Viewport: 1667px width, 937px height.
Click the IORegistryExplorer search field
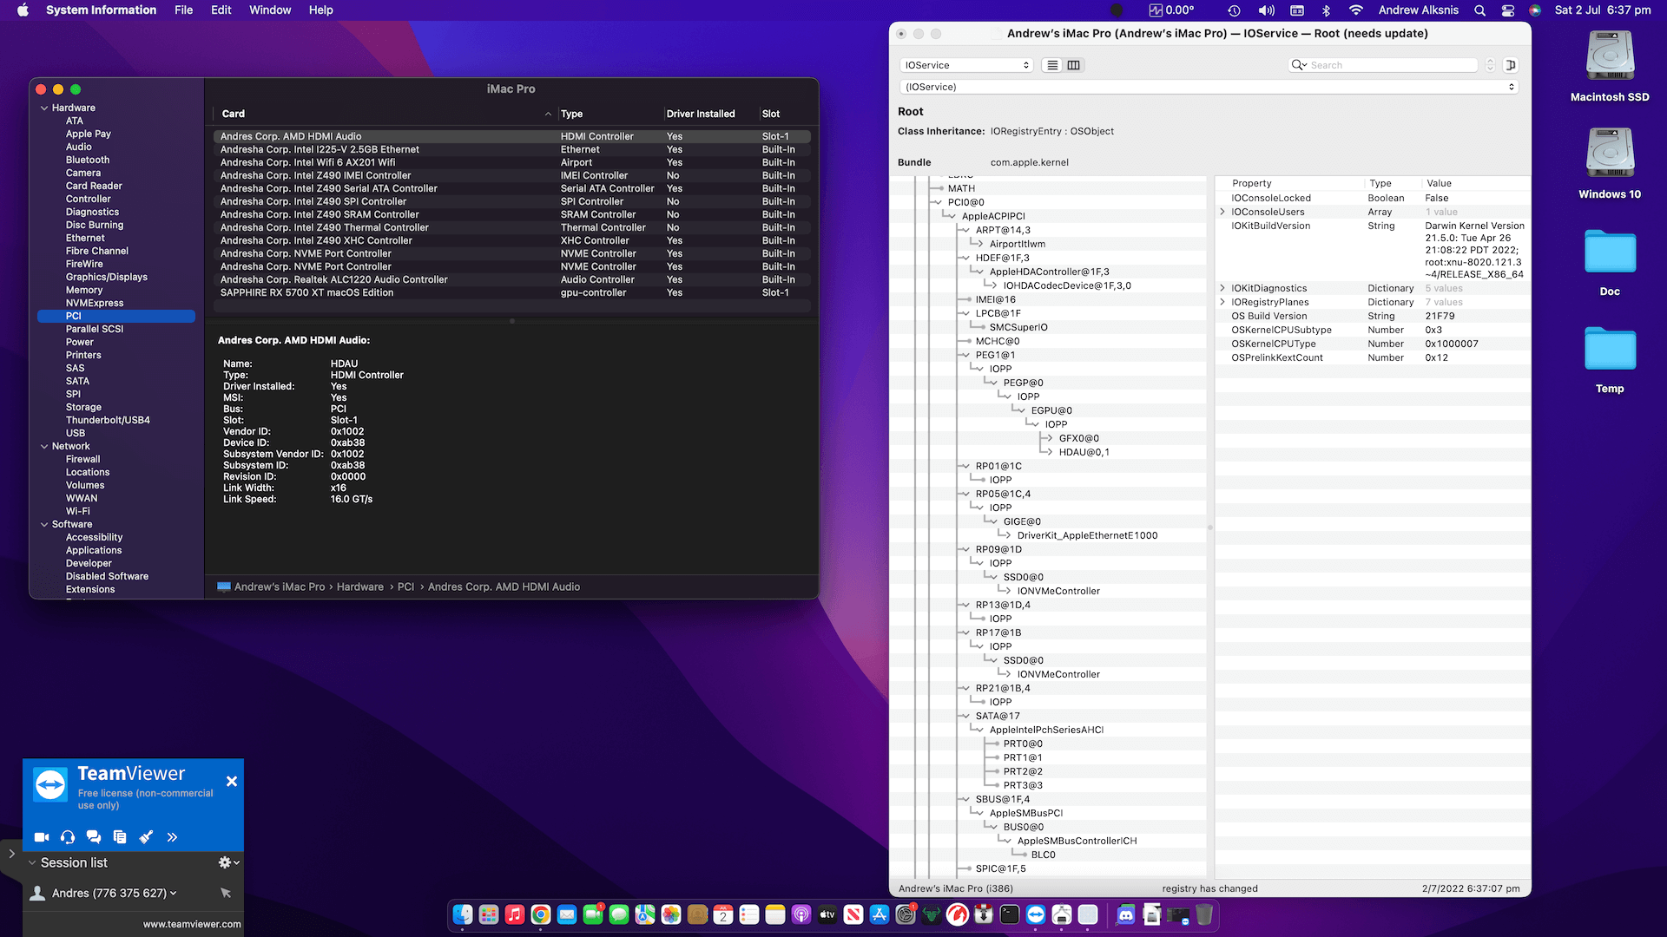1389,65
